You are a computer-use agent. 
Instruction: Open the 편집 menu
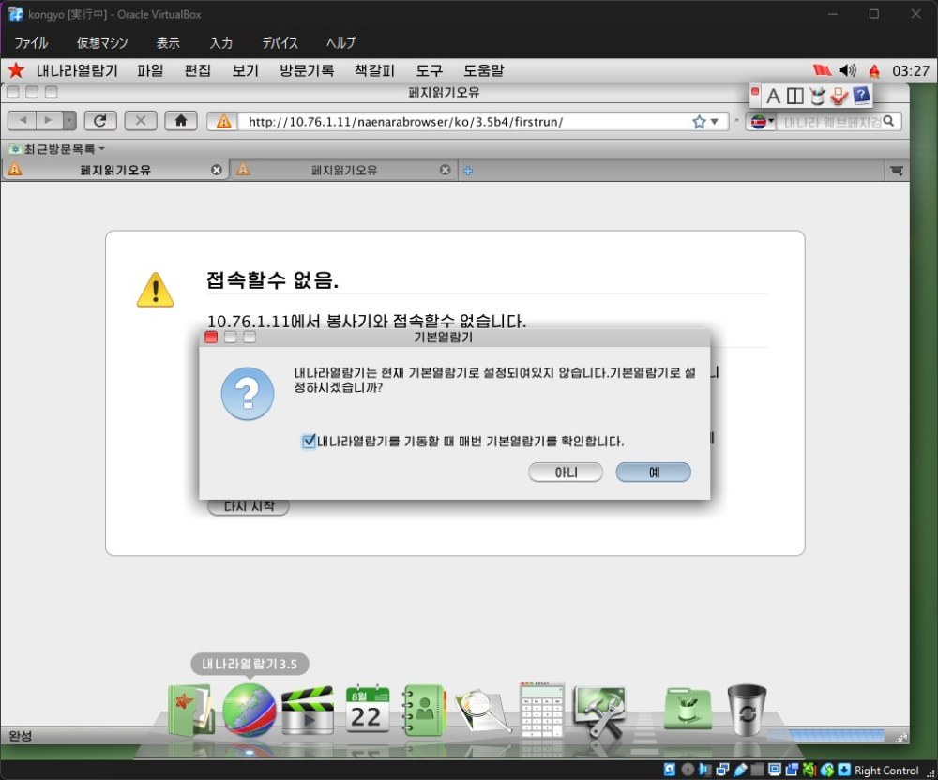[x=197, y=70]
